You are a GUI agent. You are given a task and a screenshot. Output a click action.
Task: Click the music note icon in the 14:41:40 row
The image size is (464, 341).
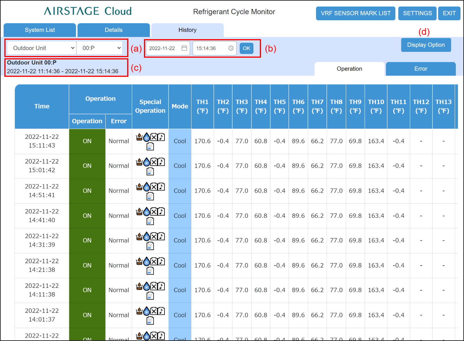pos(161,212)
